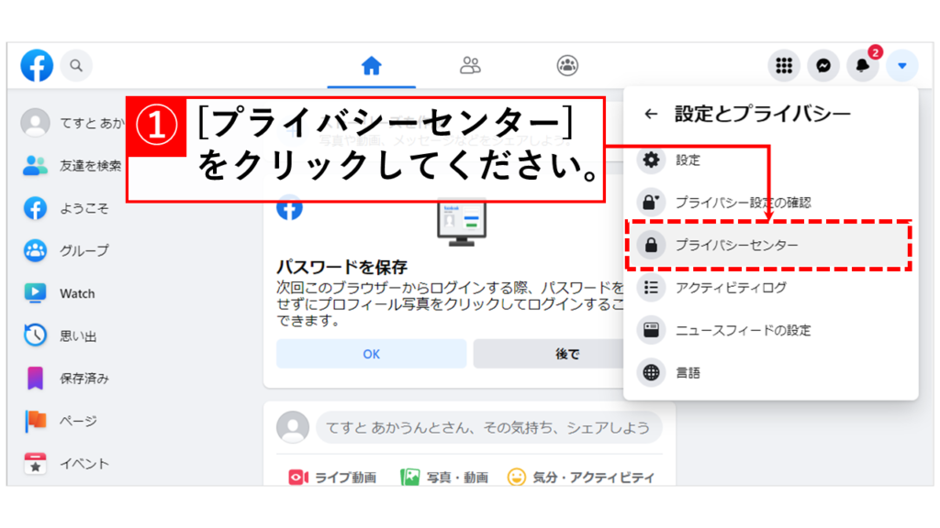940x528 pixels.
Task: Select プライバシーセンター menu entry
Action: click(x=771, y=245)
